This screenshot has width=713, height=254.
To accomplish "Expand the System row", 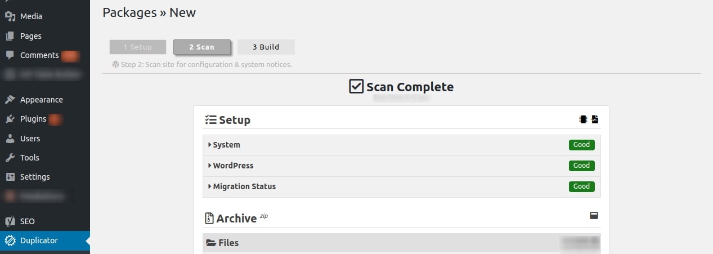I will [x=401, y=145].
